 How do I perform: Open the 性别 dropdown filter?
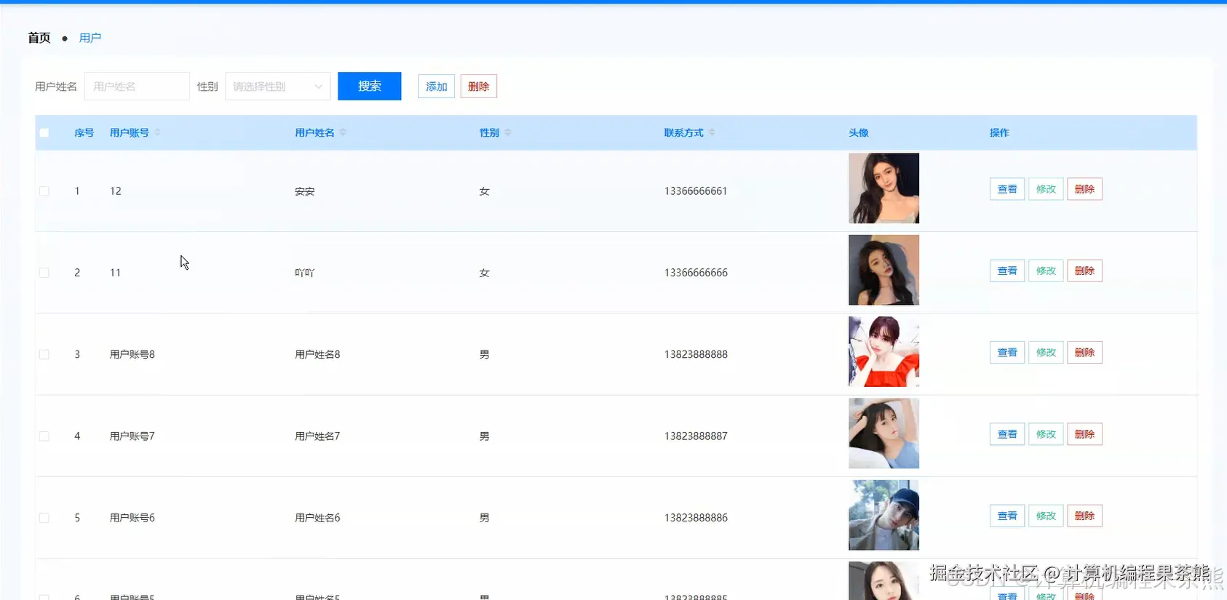[x=278, y=87]
